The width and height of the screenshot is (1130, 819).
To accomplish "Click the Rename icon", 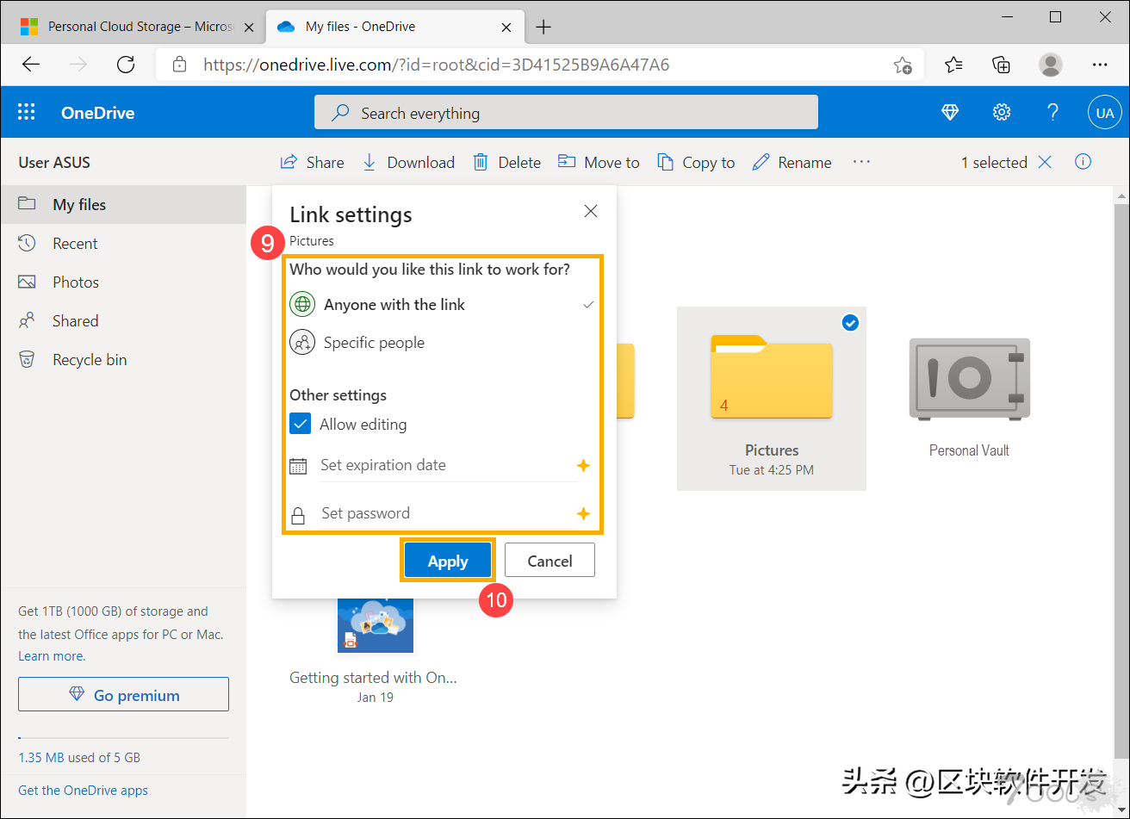I will [791, 162].
